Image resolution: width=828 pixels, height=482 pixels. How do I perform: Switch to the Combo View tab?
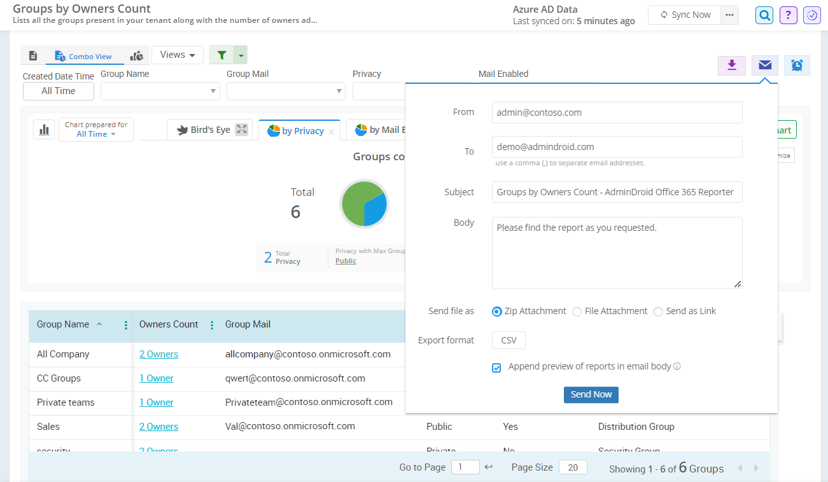tap(83, 56)
